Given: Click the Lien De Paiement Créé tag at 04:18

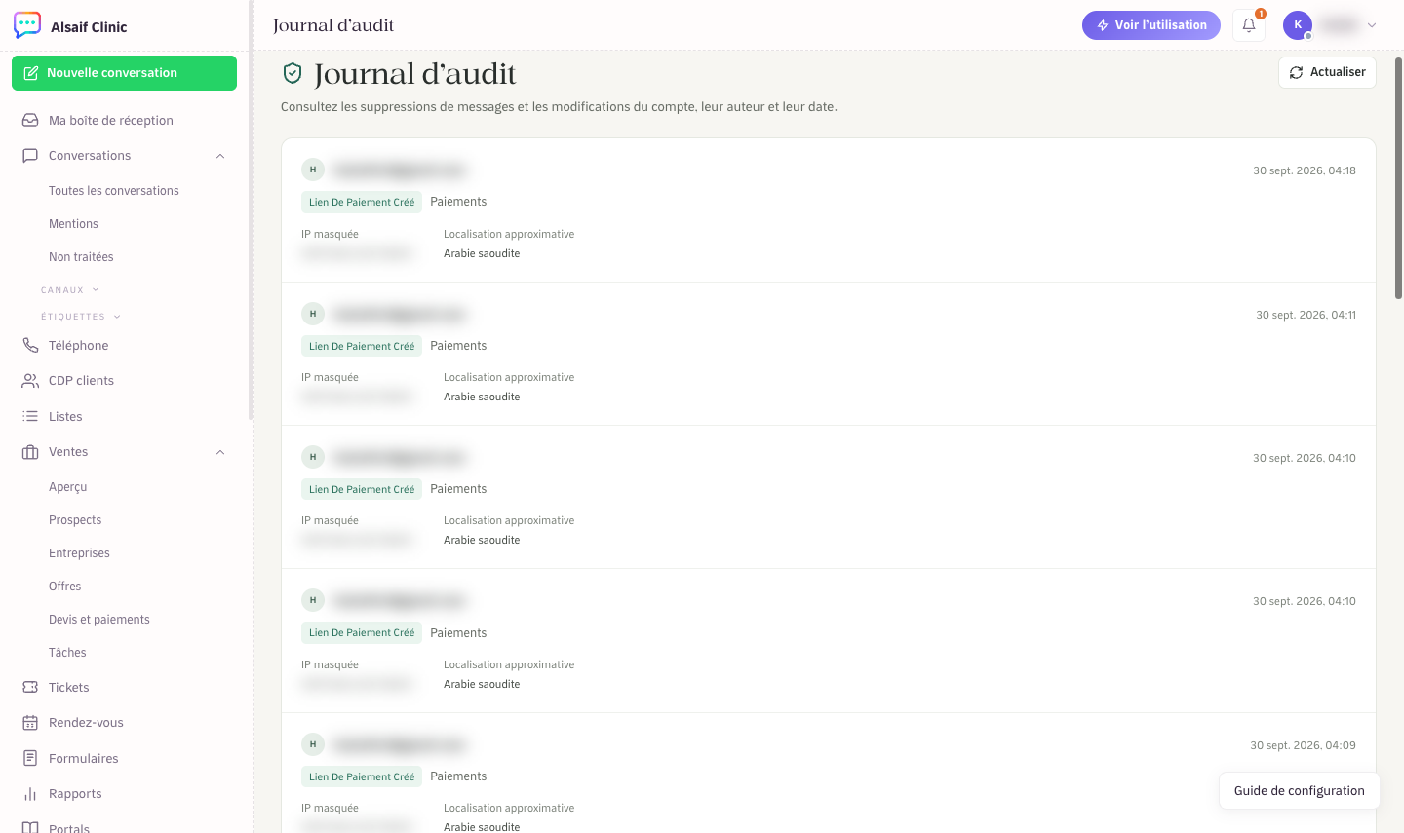Looking at the screenshot, I should (362, 202).
